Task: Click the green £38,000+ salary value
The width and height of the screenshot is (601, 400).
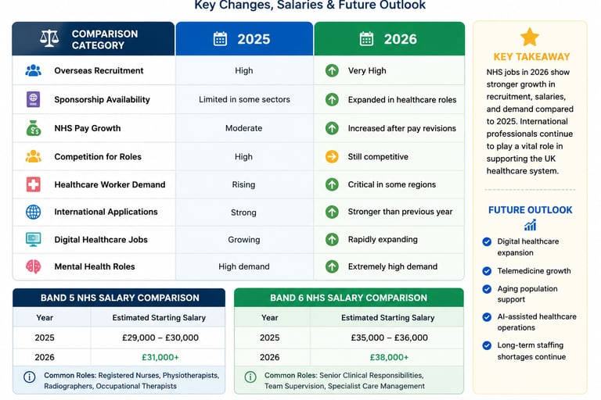Action: coord(389,357)
